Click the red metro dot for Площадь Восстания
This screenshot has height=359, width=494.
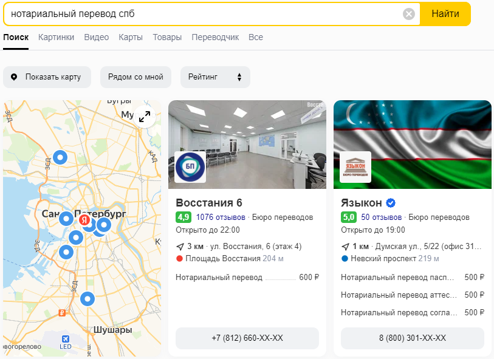click(180, 259)
